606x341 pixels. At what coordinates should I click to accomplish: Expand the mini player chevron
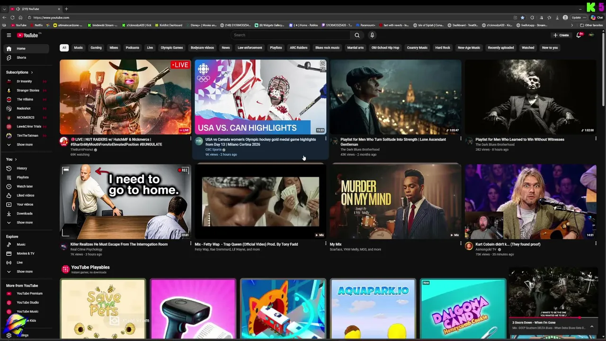pos(591,326)
